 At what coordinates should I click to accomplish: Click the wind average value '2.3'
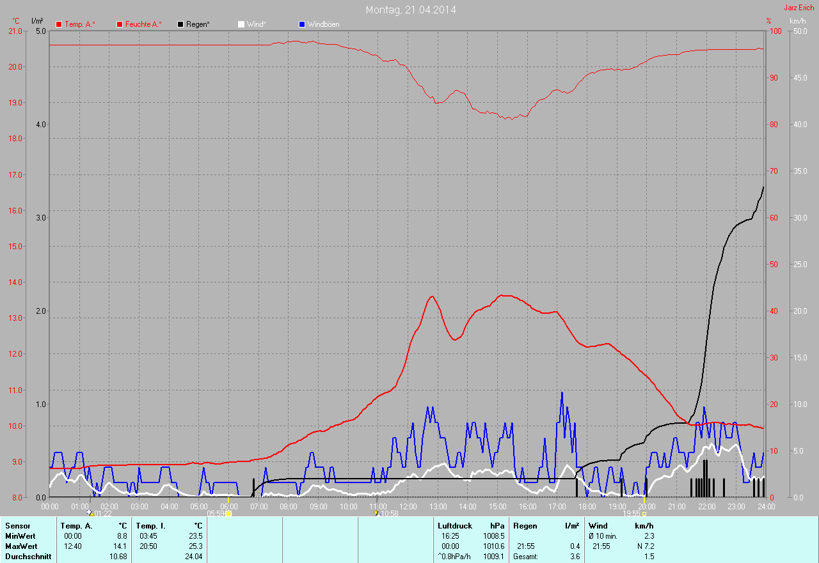[x=649, y=536]
